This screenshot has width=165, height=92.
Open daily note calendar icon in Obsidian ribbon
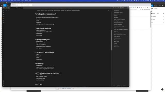click(x=4, y=17)
